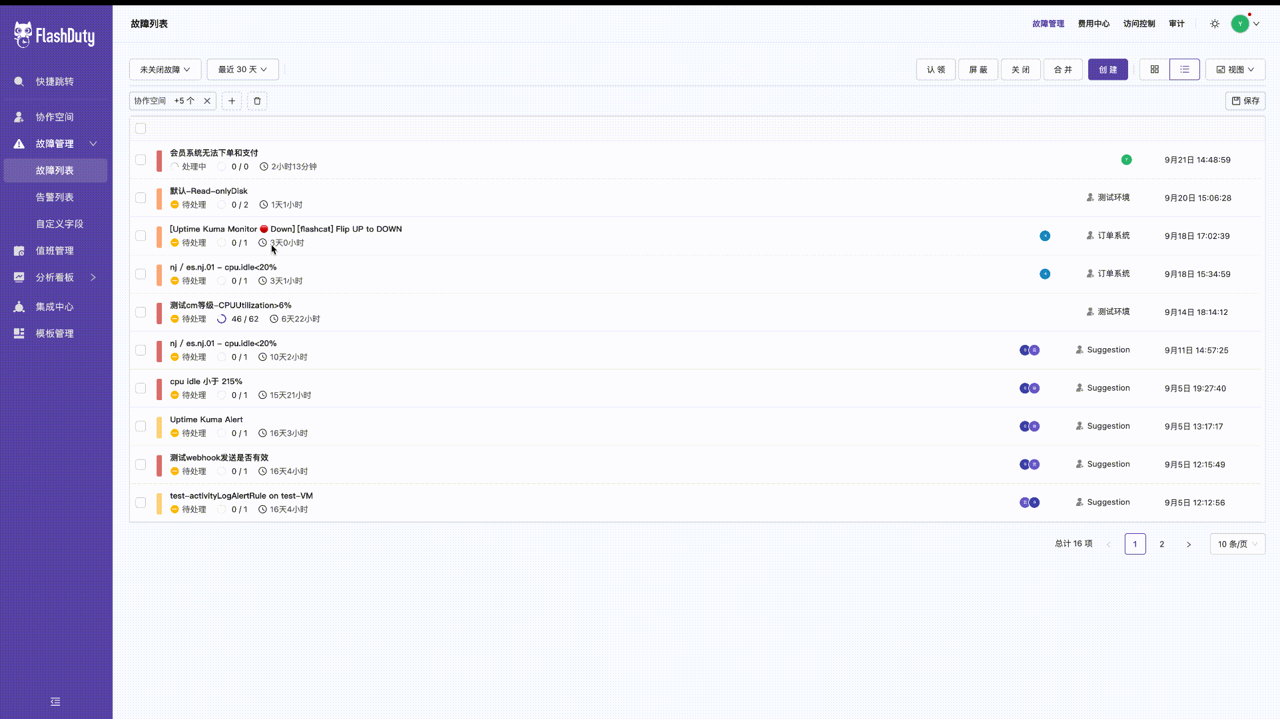This screenshot has width=1280, height=719.
Task: Click the plus add filter icon
Action: click(x=232, y=101)
